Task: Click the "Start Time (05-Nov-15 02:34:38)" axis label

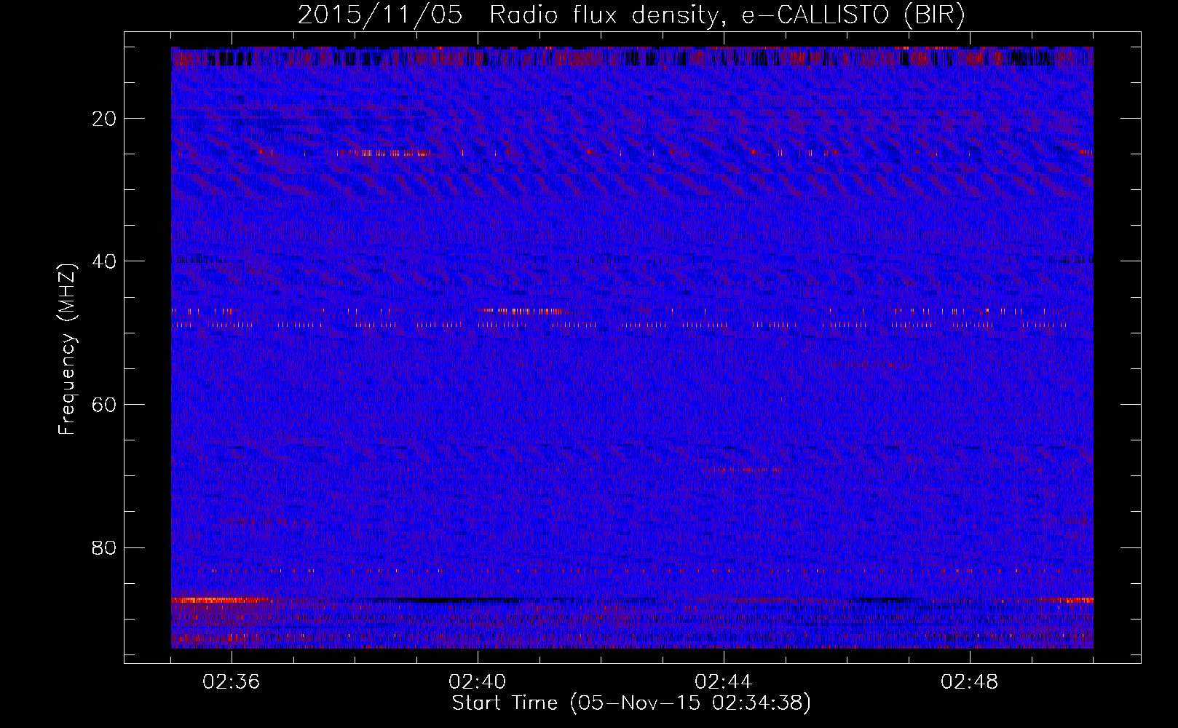Action: coord(631,703)
